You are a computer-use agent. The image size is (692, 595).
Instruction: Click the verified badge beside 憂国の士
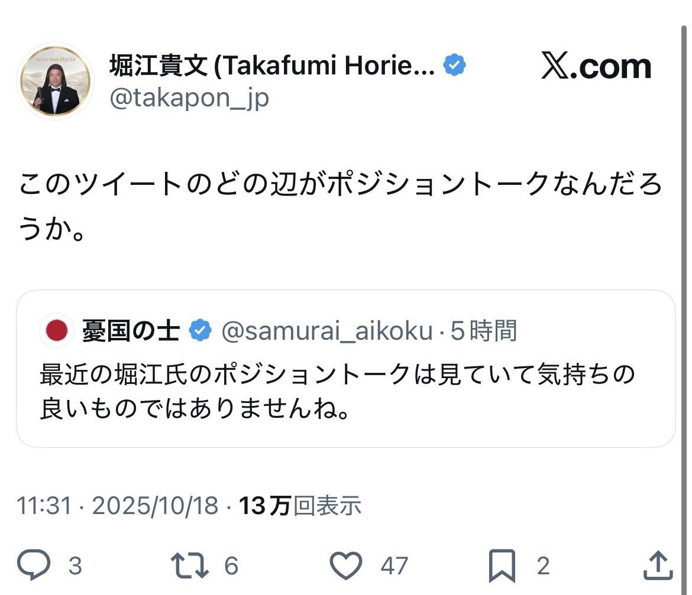coord(200,331)
